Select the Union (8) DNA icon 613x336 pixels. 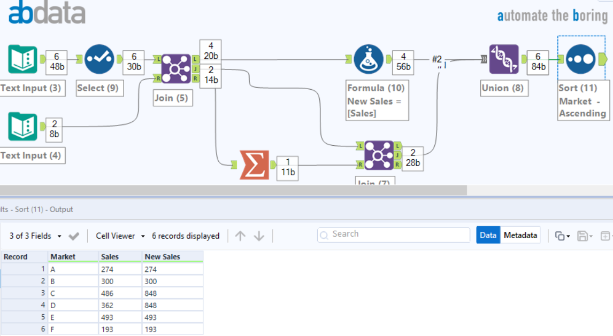503,59
